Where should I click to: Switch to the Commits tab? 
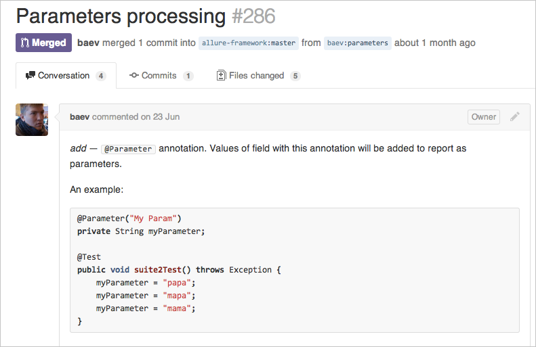coord(159,76)
